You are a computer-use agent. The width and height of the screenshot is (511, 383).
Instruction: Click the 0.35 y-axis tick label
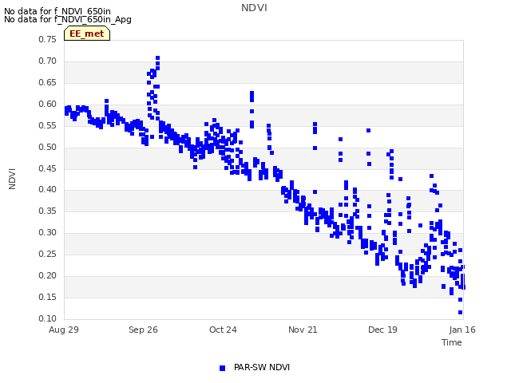click(x=48, y=211)
